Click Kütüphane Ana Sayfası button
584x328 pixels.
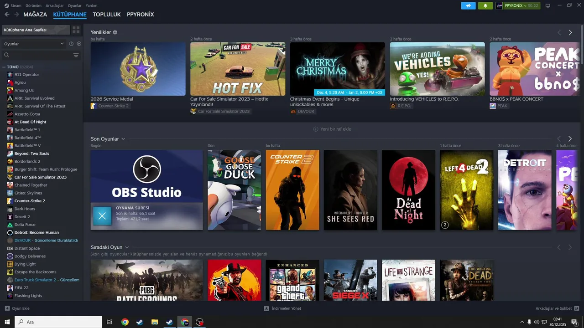(35, 30)
